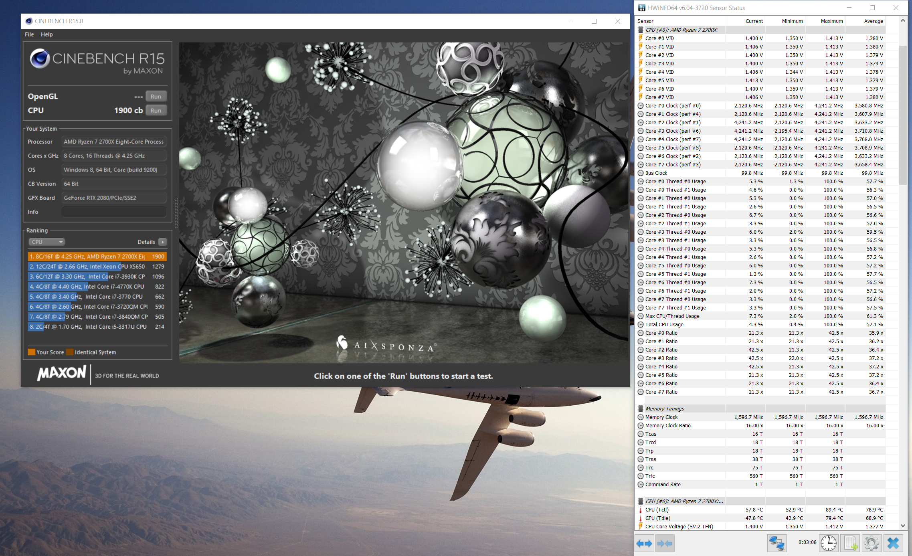Click the Info input field

(x=114, y=212)
